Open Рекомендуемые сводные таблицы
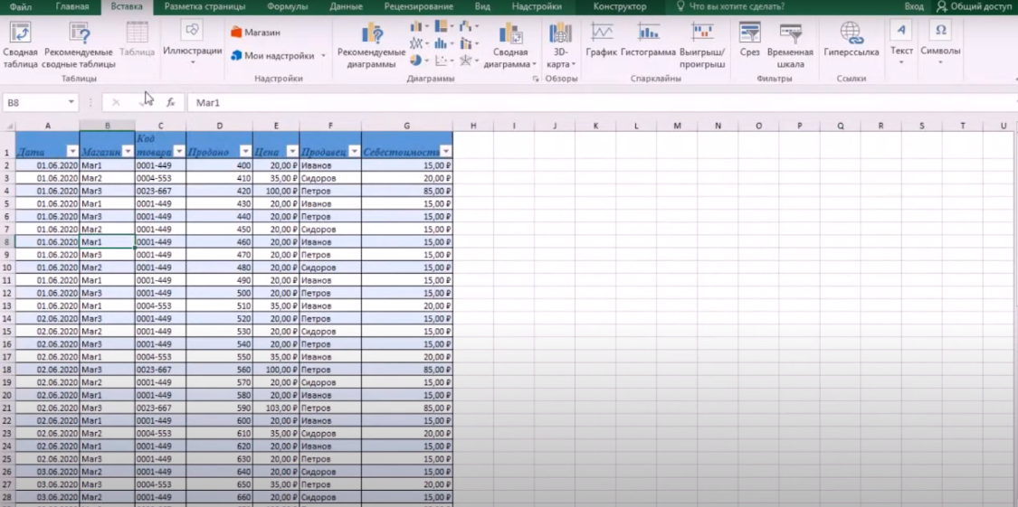 79,34
